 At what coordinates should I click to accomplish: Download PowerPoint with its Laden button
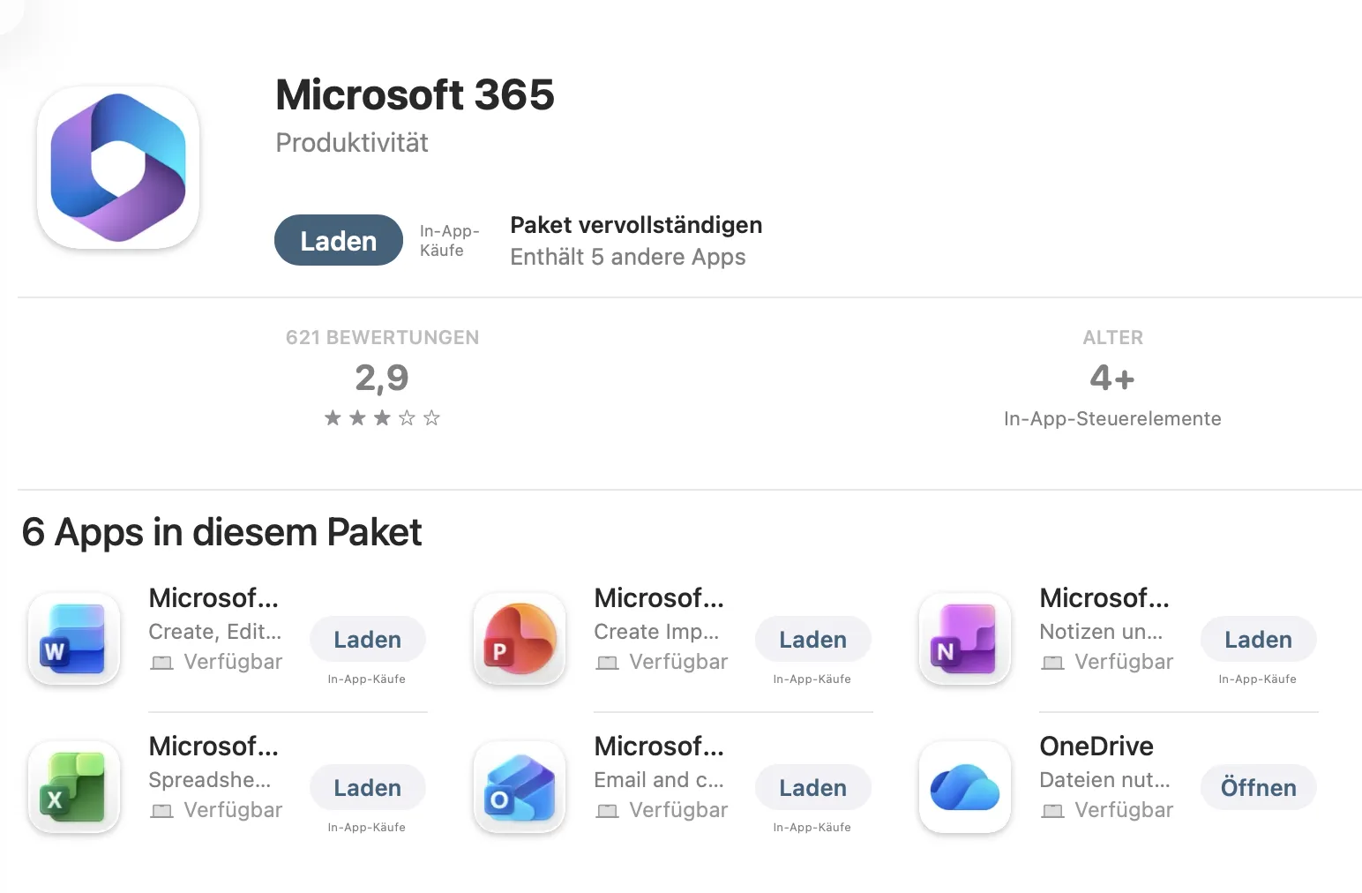[x=812, y=640]
